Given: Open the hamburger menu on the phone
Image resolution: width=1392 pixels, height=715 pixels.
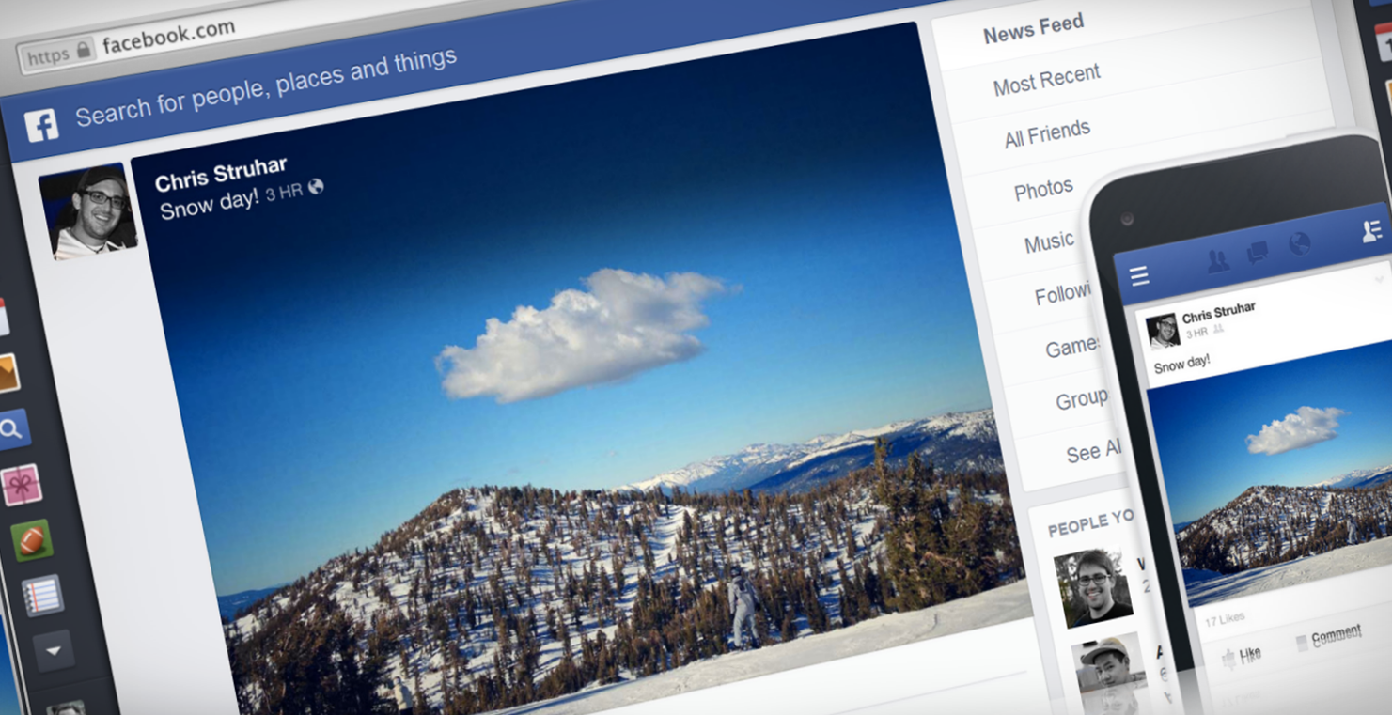Looking at the screenshot, I should [1139, 275].
